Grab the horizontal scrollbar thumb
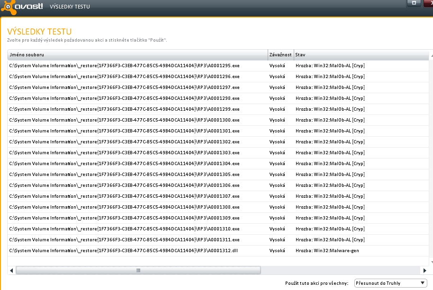The image size is (433, 290). click(138, 270)
